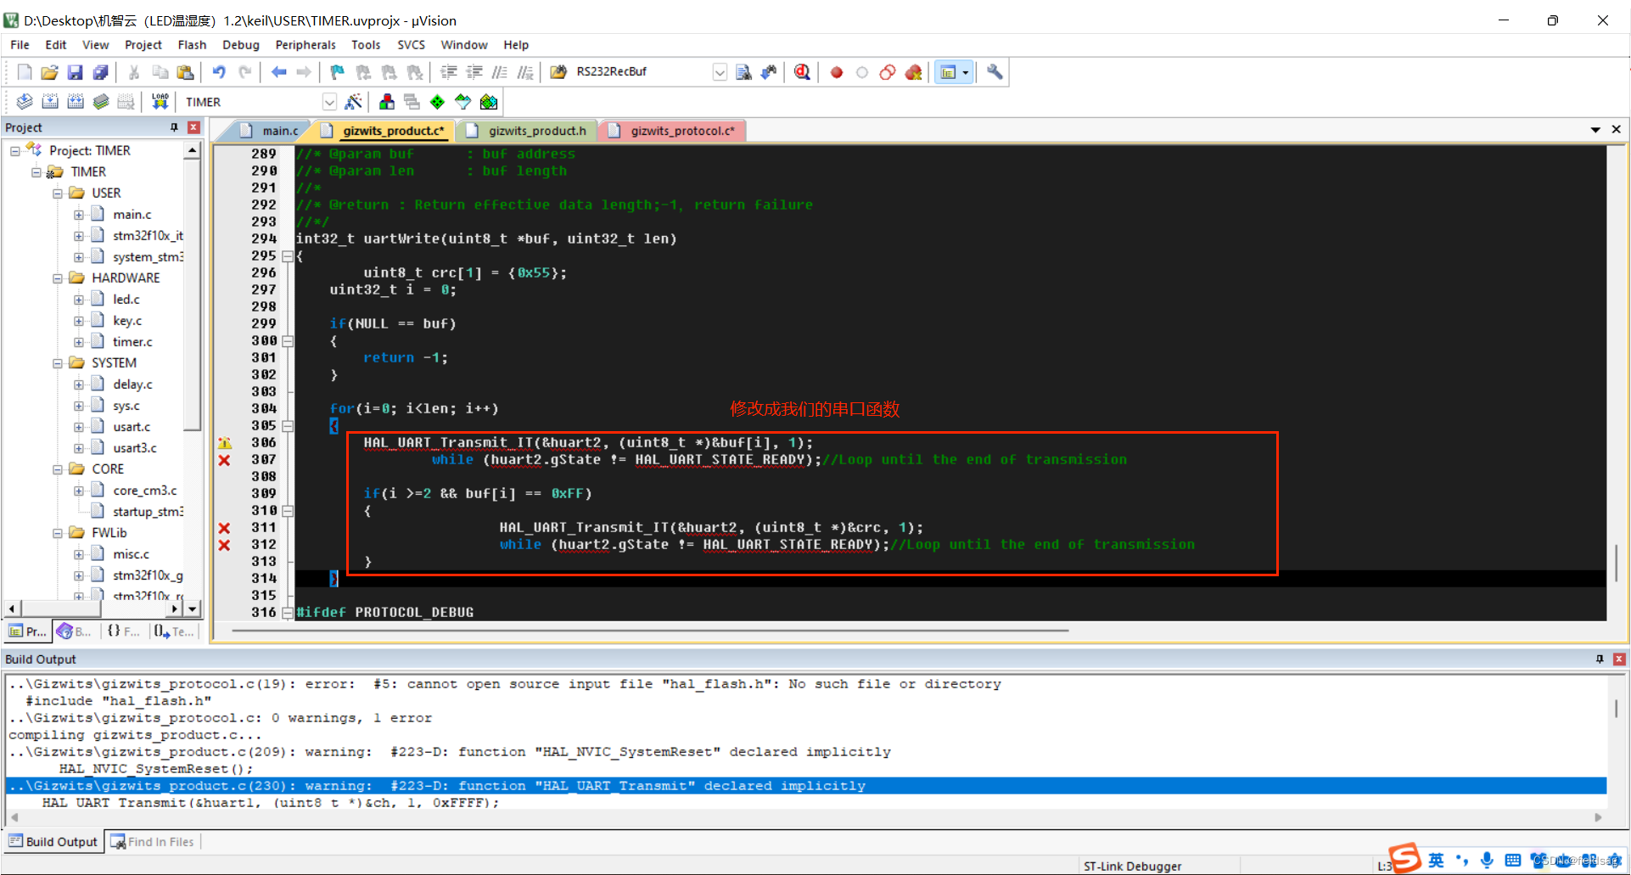Collapse the SYSTEM folder
This screenshot has width=1631, height=875.
tap(58, 363)
